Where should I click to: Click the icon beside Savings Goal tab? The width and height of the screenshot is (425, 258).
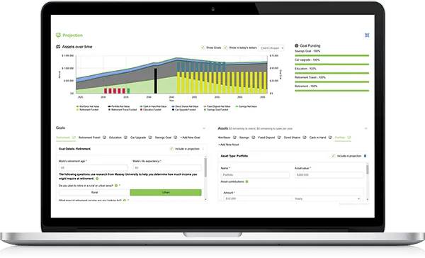point(176,138)
